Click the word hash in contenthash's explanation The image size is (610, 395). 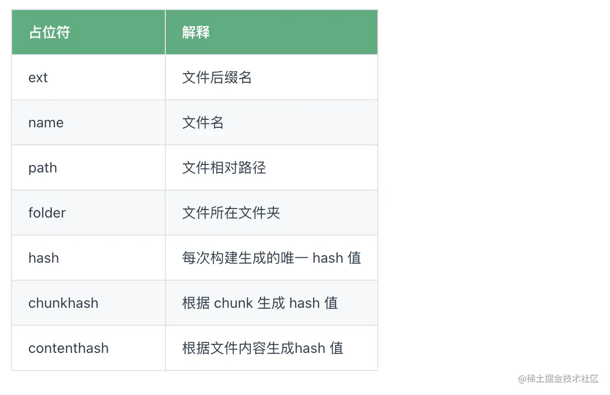[310, 348]
